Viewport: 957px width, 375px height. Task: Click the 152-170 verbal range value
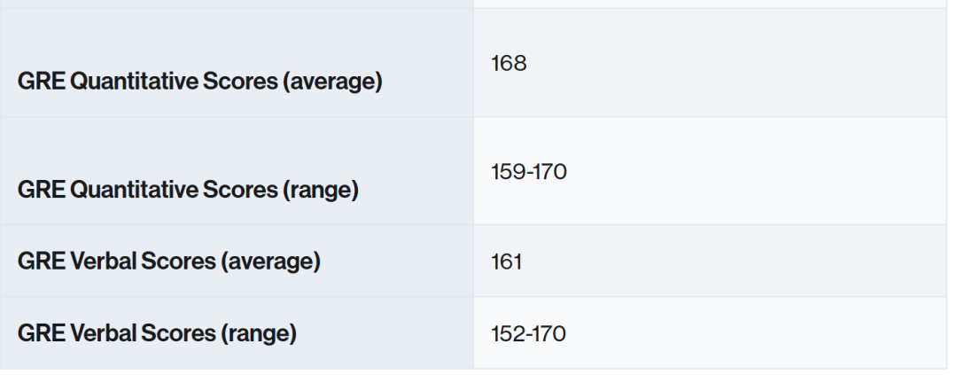527,334
